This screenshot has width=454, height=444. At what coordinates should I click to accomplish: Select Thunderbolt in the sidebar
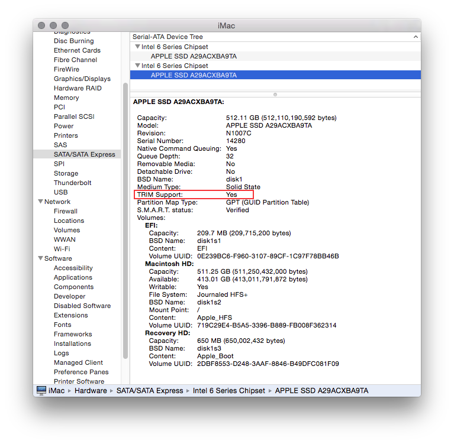click(72, 183)
